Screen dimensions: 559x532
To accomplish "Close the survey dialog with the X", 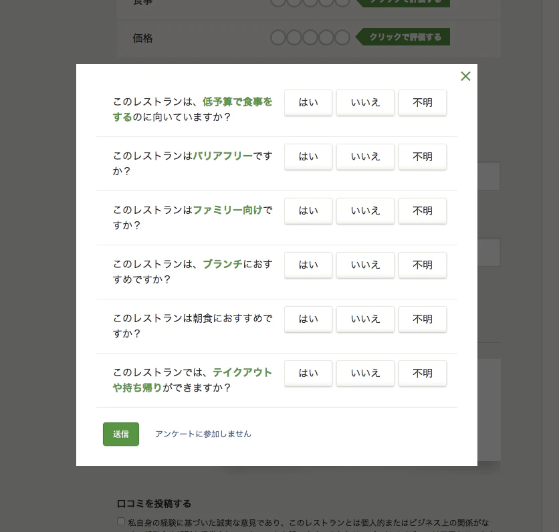I will tap(465, 76).
